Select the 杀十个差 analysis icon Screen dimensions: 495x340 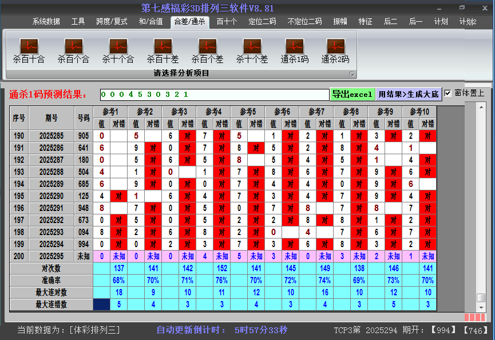252,49
